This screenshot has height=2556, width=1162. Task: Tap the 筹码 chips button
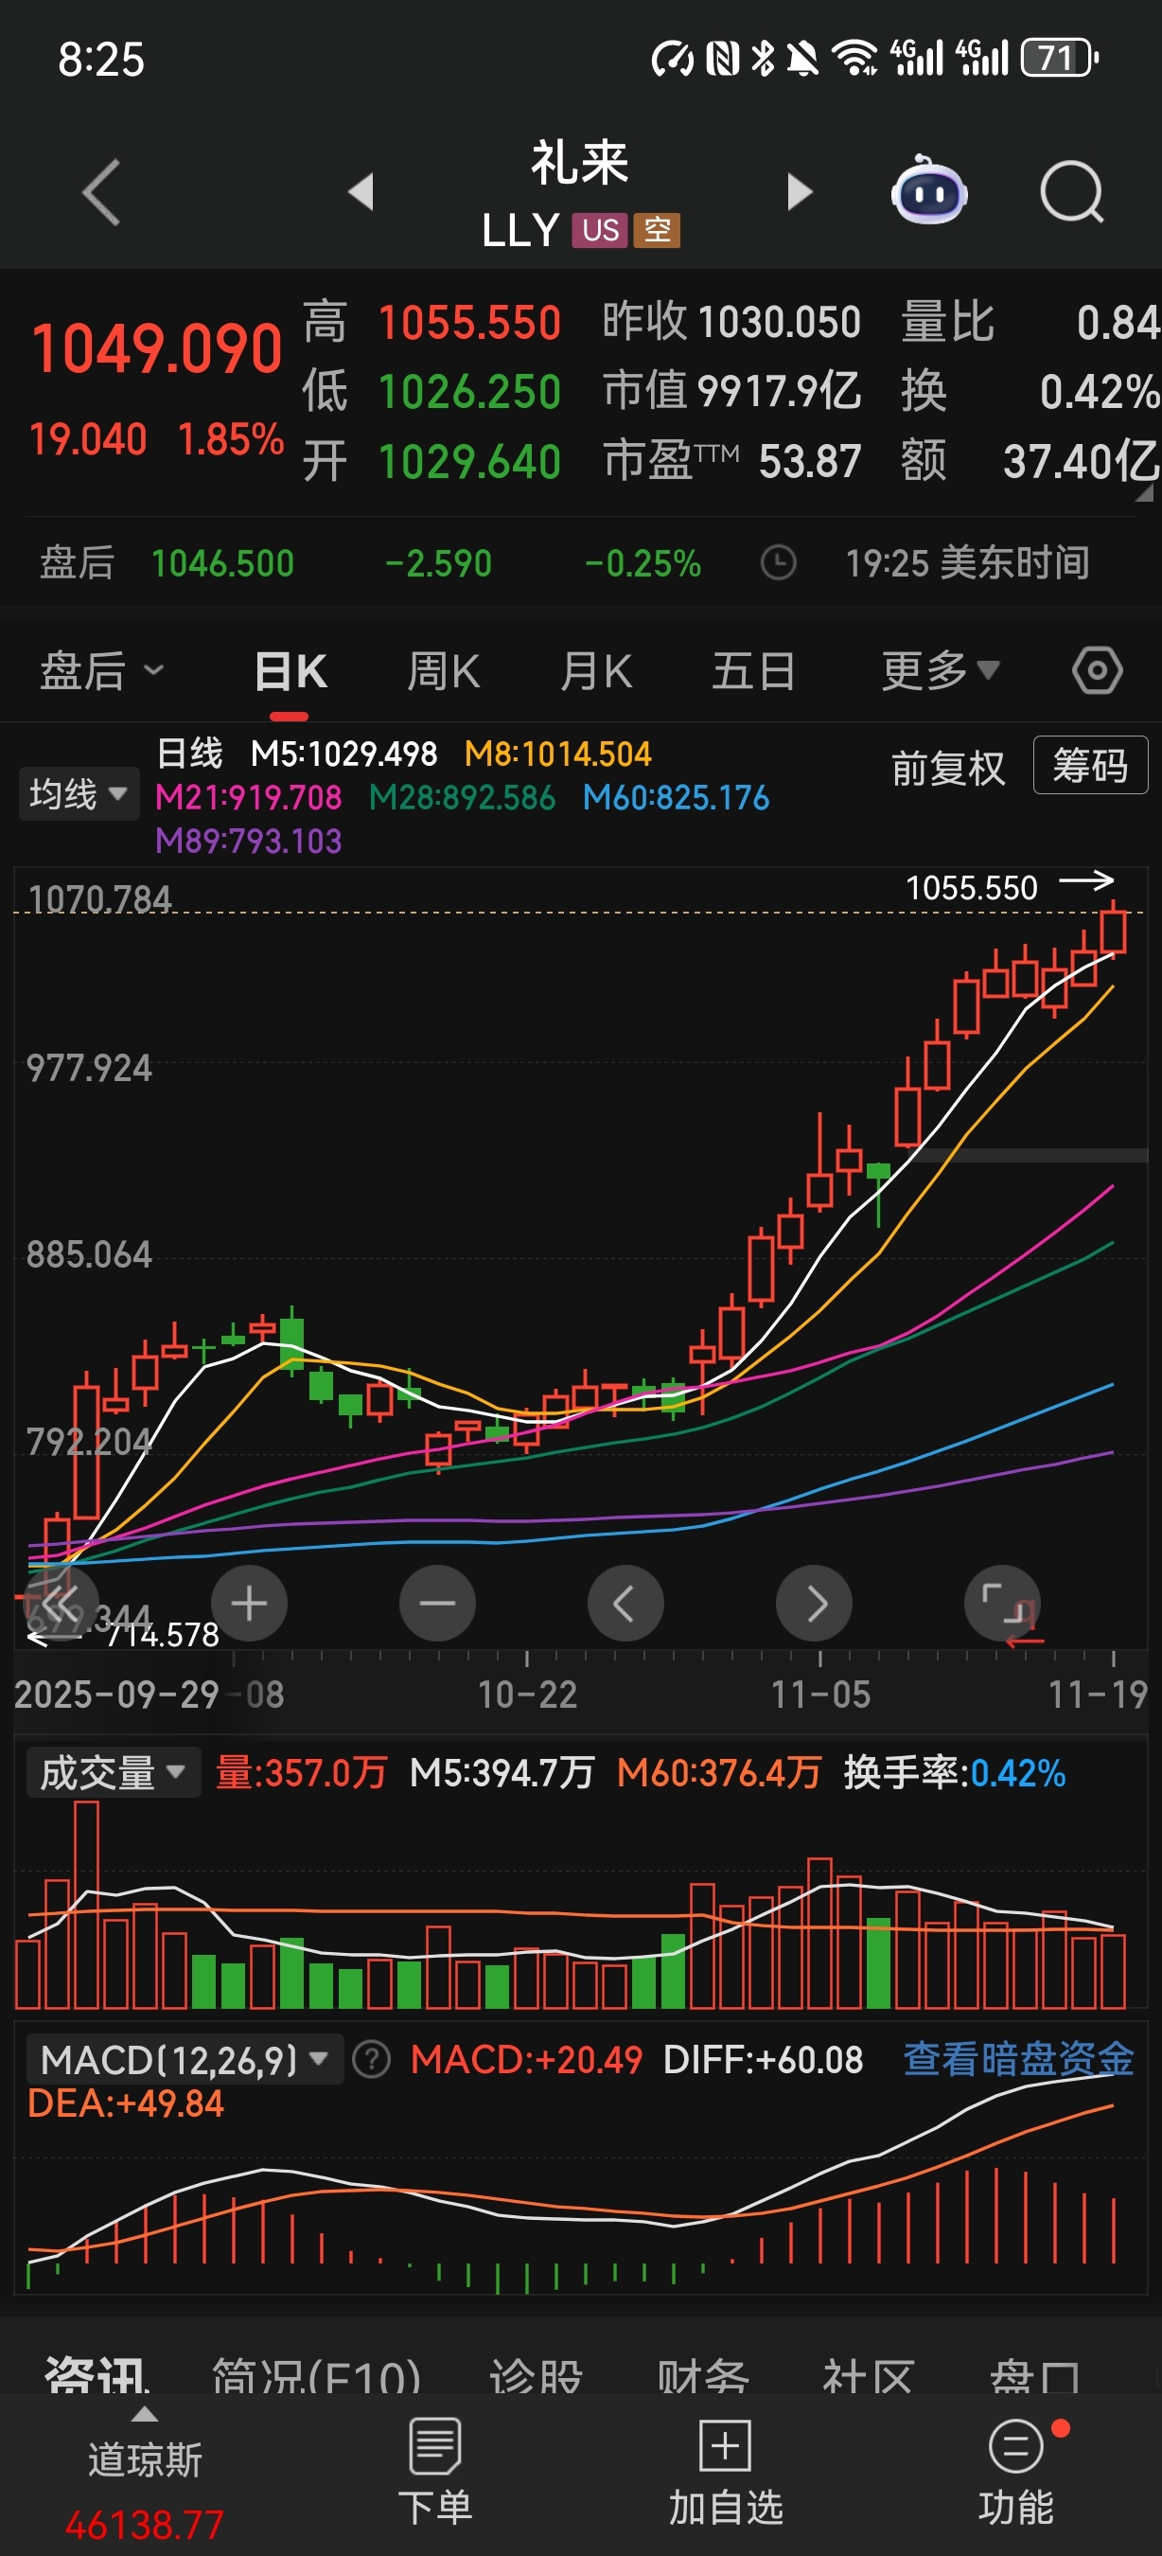click(x=1090, y=765)
